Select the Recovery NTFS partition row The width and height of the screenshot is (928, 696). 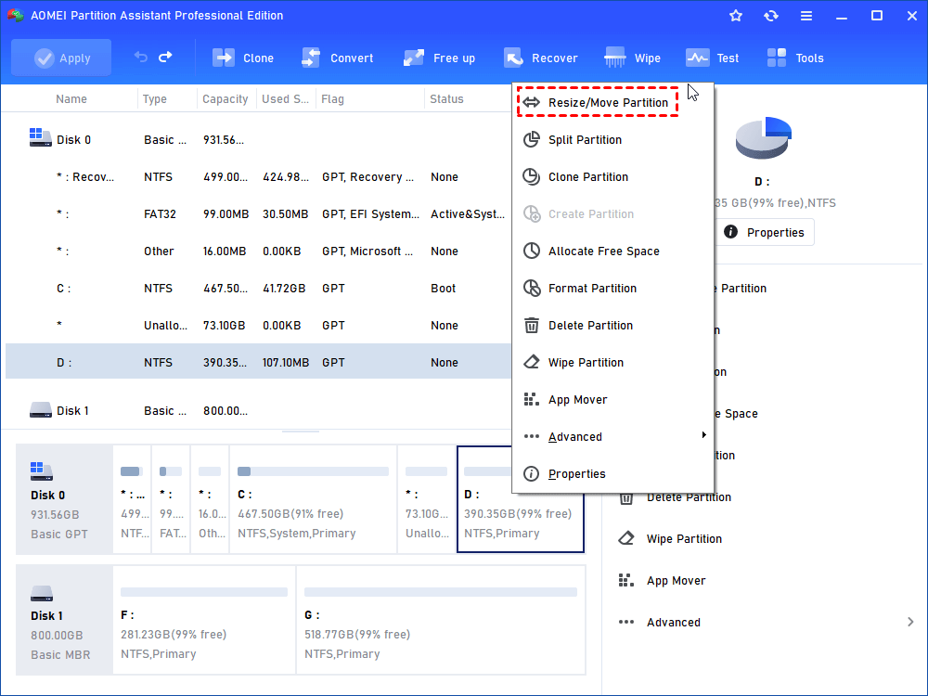(258, 177)
